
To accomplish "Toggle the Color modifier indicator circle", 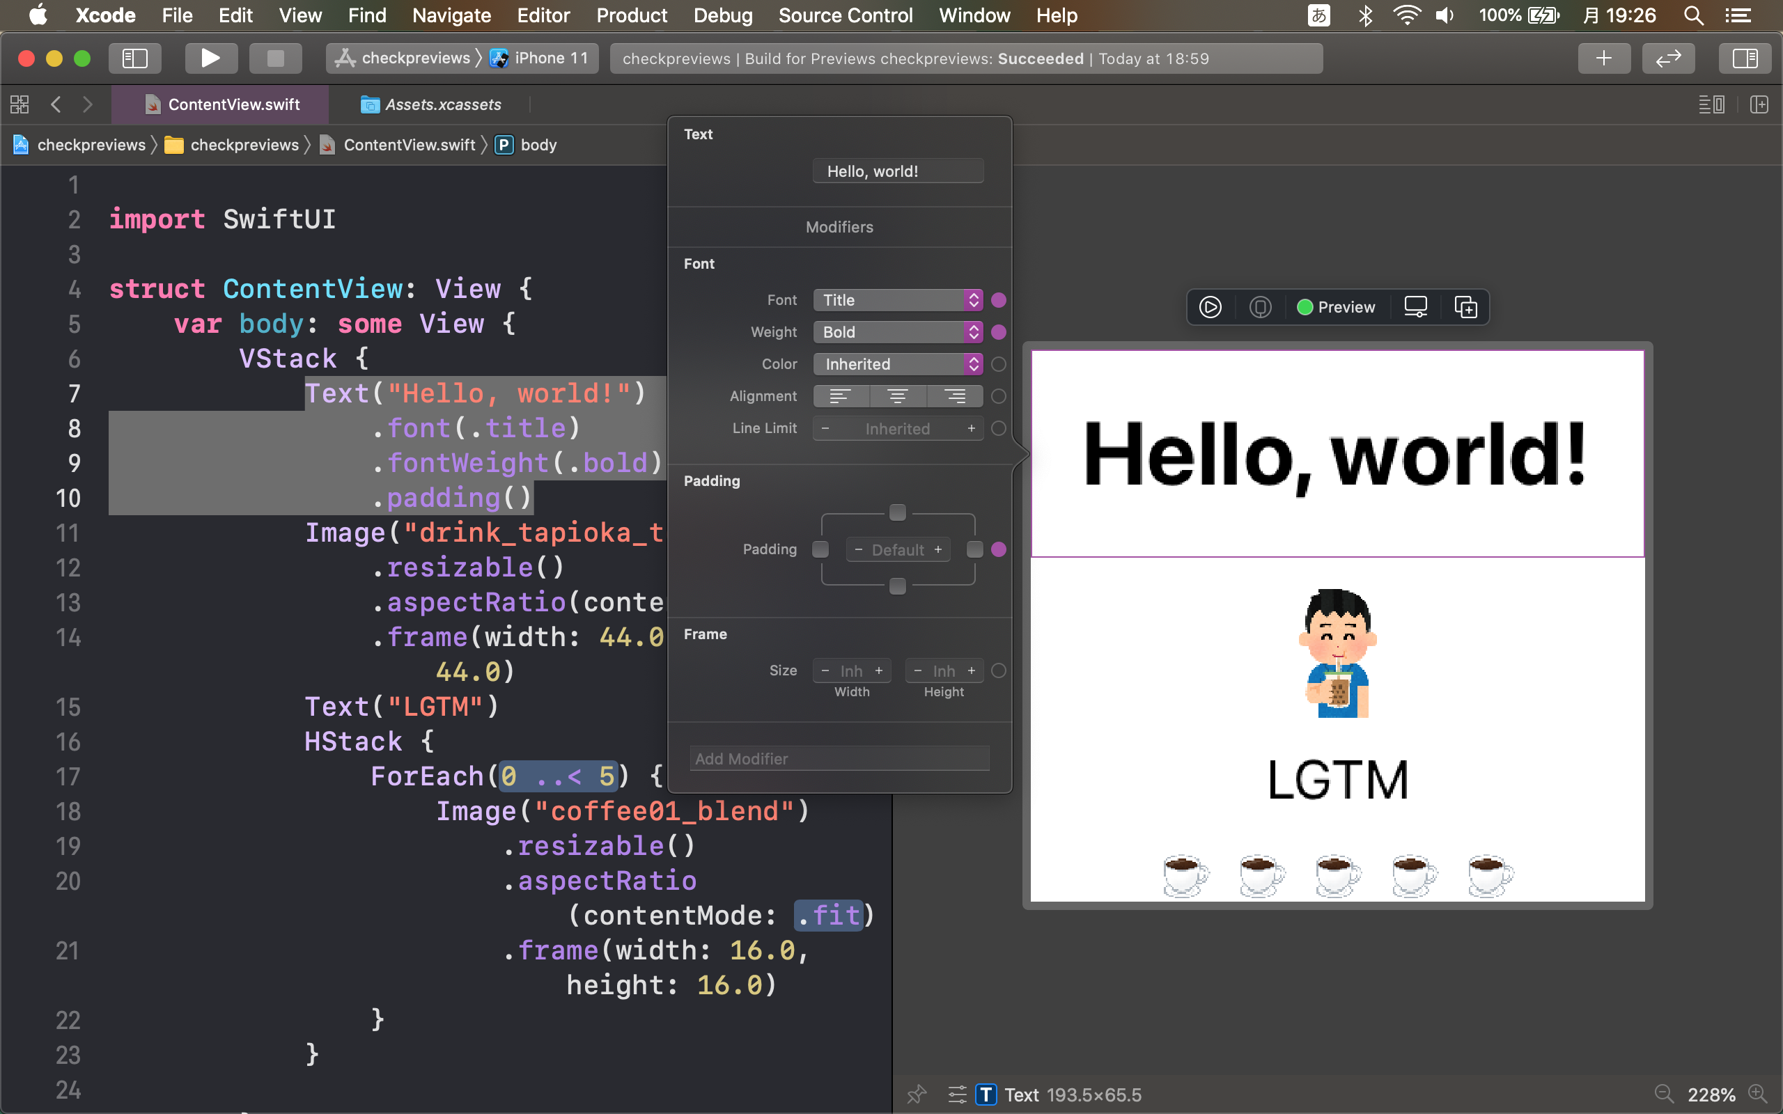I will [998, 364].
